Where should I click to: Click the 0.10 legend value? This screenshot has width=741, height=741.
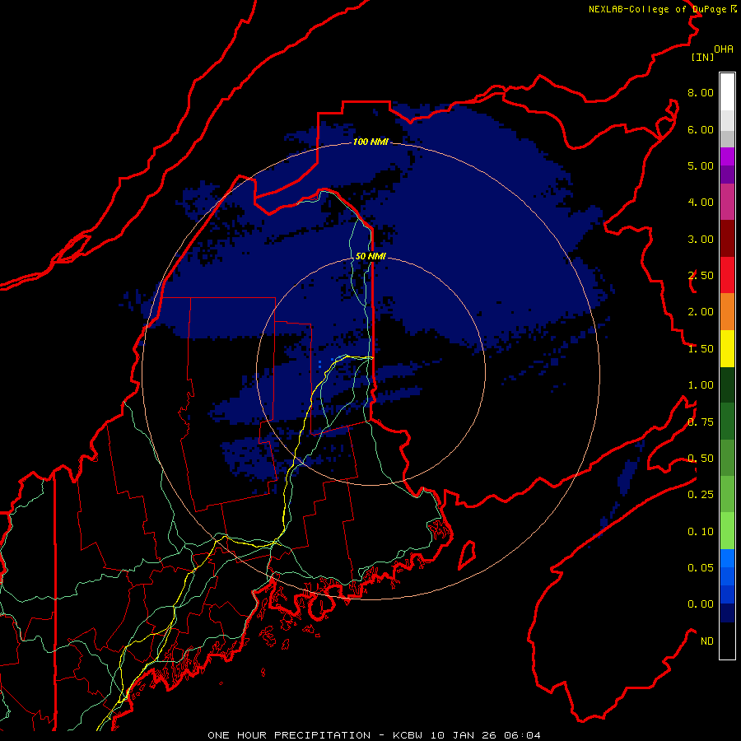tap(701, 532)
